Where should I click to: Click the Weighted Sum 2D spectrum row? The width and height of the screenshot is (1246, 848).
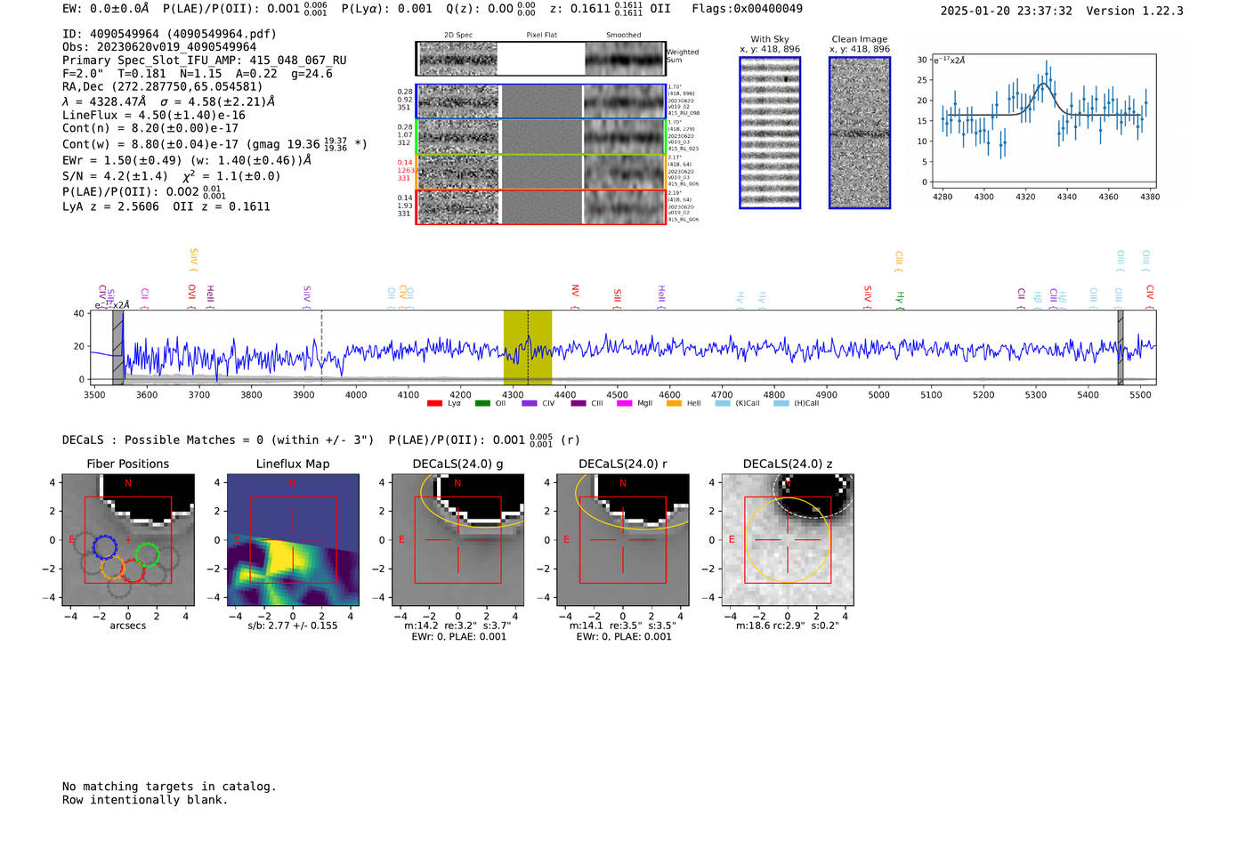[540, 59]
